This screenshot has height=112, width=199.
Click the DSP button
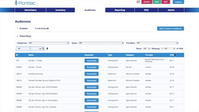(157, 2)
